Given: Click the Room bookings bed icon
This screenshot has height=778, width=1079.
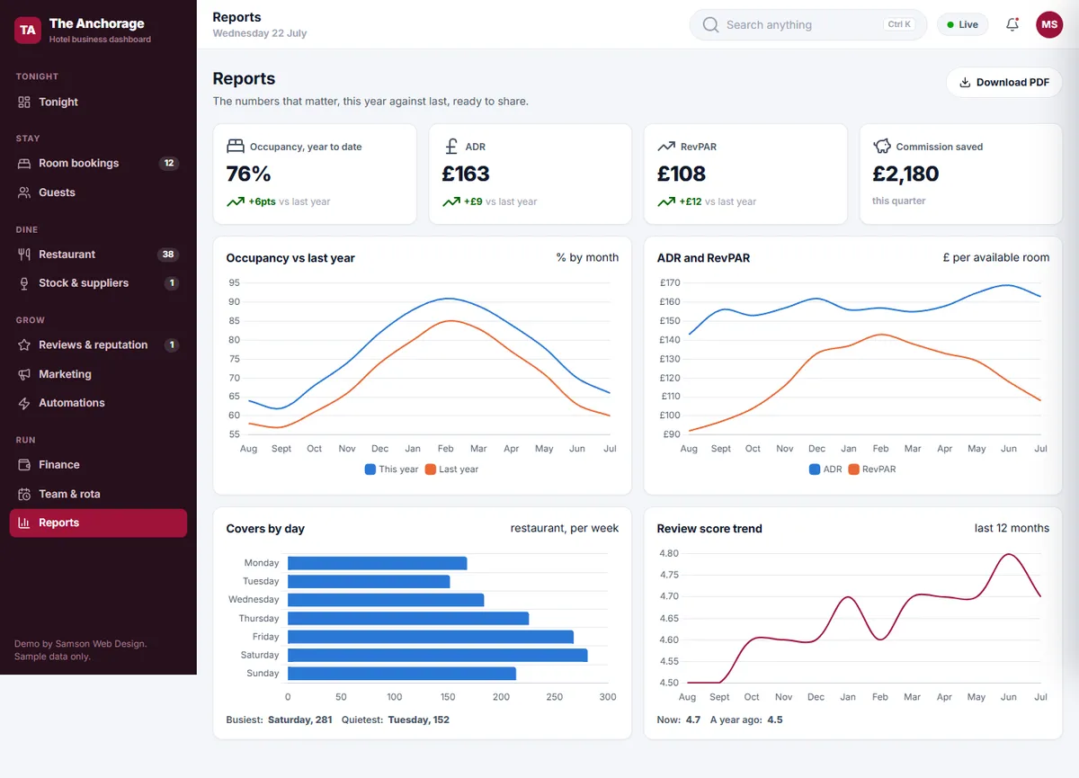Looking at the screenshot, I should coord(24,164).
